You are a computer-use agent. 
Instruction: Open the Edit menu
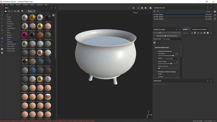6,4
